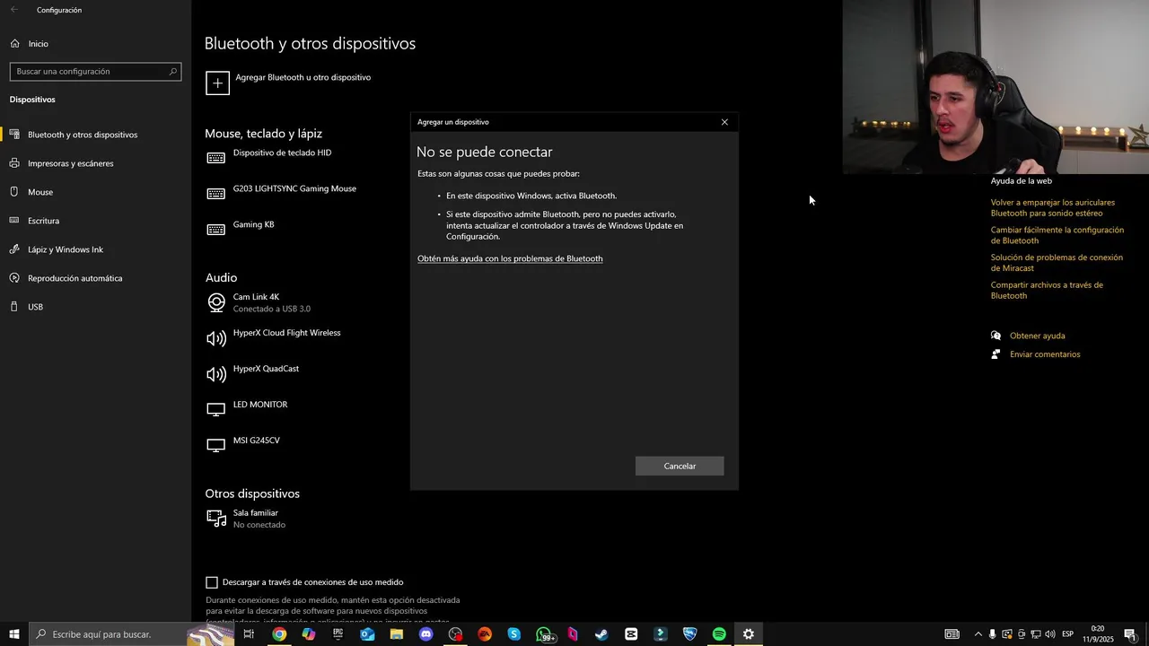1149x646 pixels.
Task: Click the printer icon beside Impresoras y escáneres
Action: coord(14,163)
